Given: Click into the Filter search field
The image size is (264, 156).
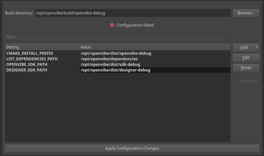Looking at the screenshot, I should click(118, 37).
